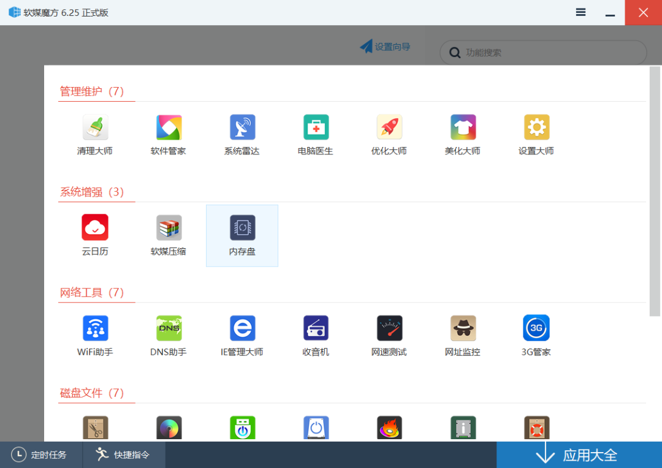This screenshot has height=468, width=662.
Task: Select the 网络工具 (7) category header
Action: click(91, 292)
